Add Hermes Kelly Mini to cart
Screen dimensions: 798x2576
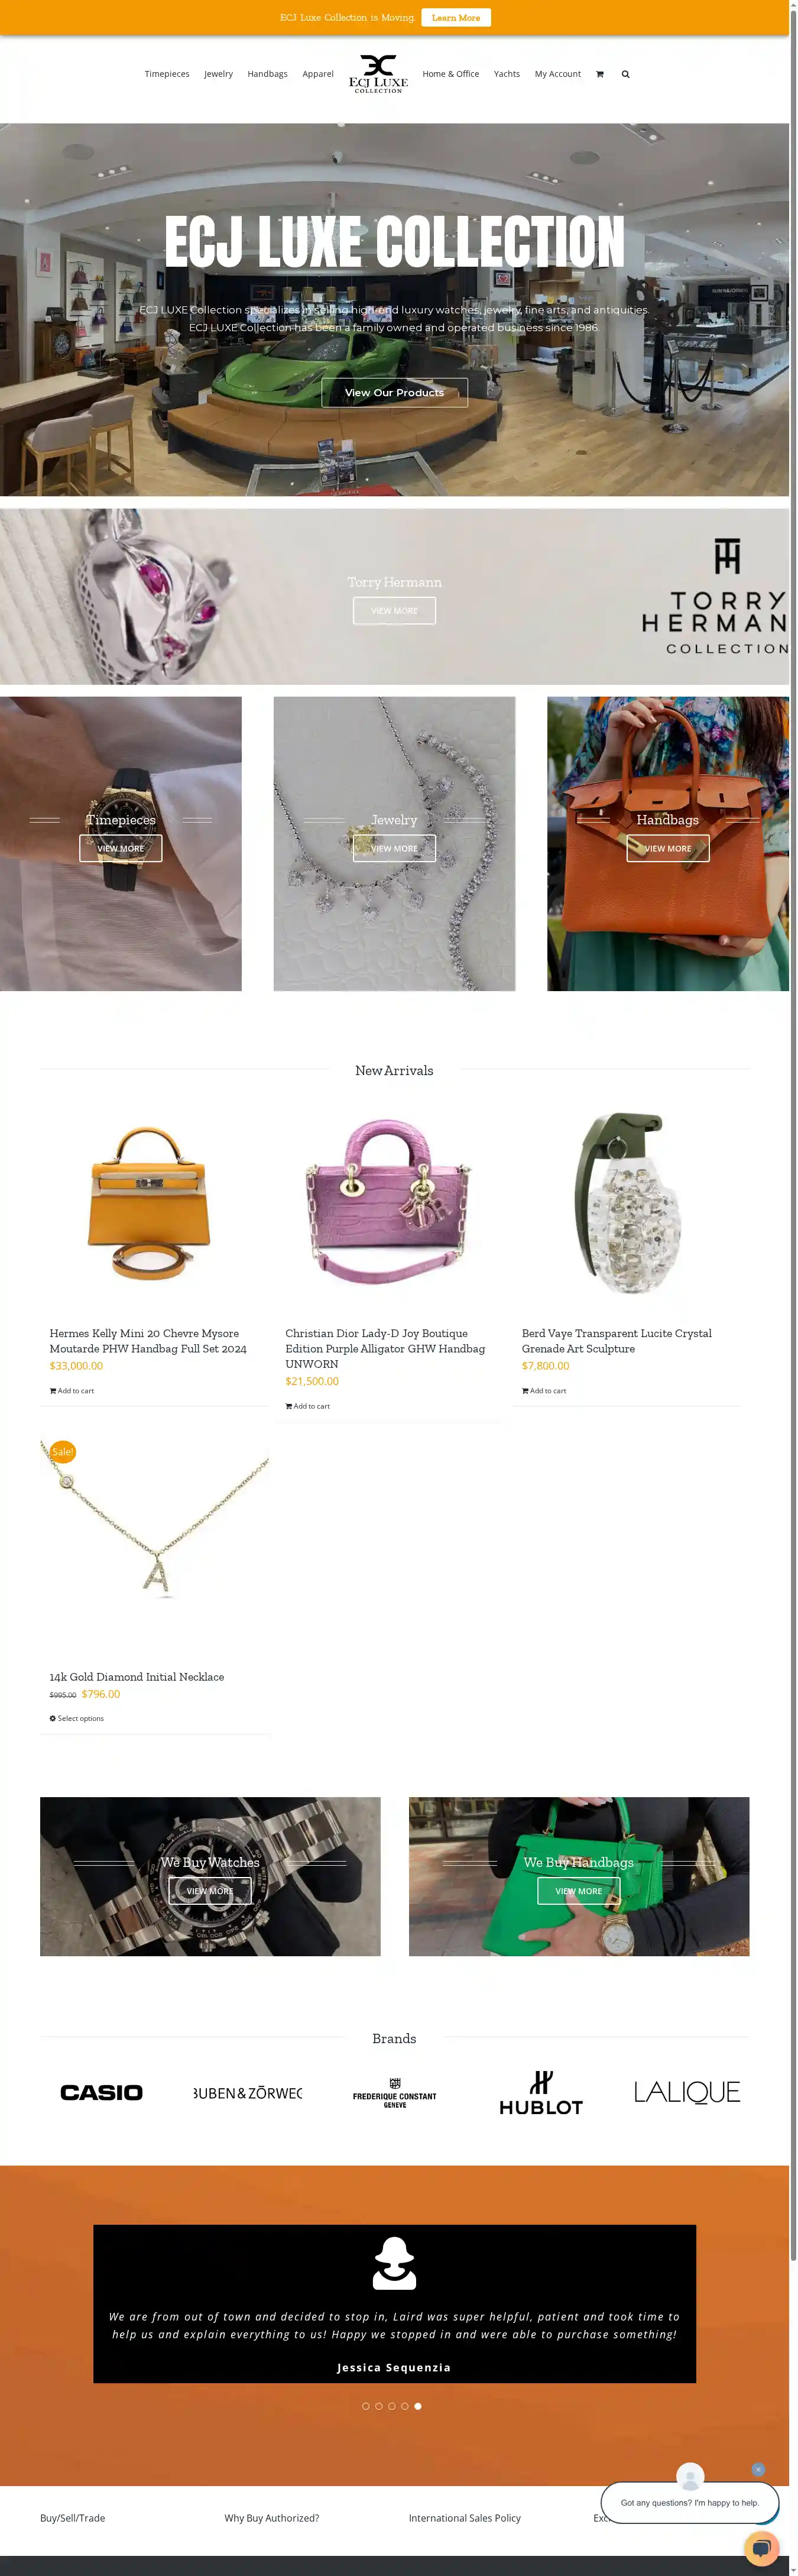click(x=72, y=1391)
